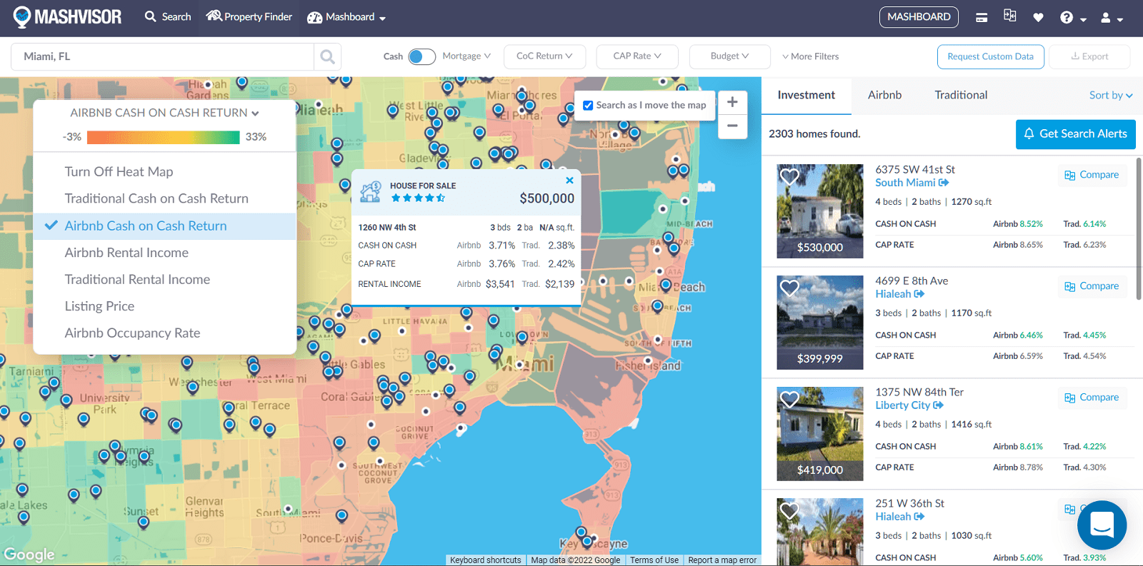
Task: Open map Terms of Use link
Action: (x=654, y=560)
